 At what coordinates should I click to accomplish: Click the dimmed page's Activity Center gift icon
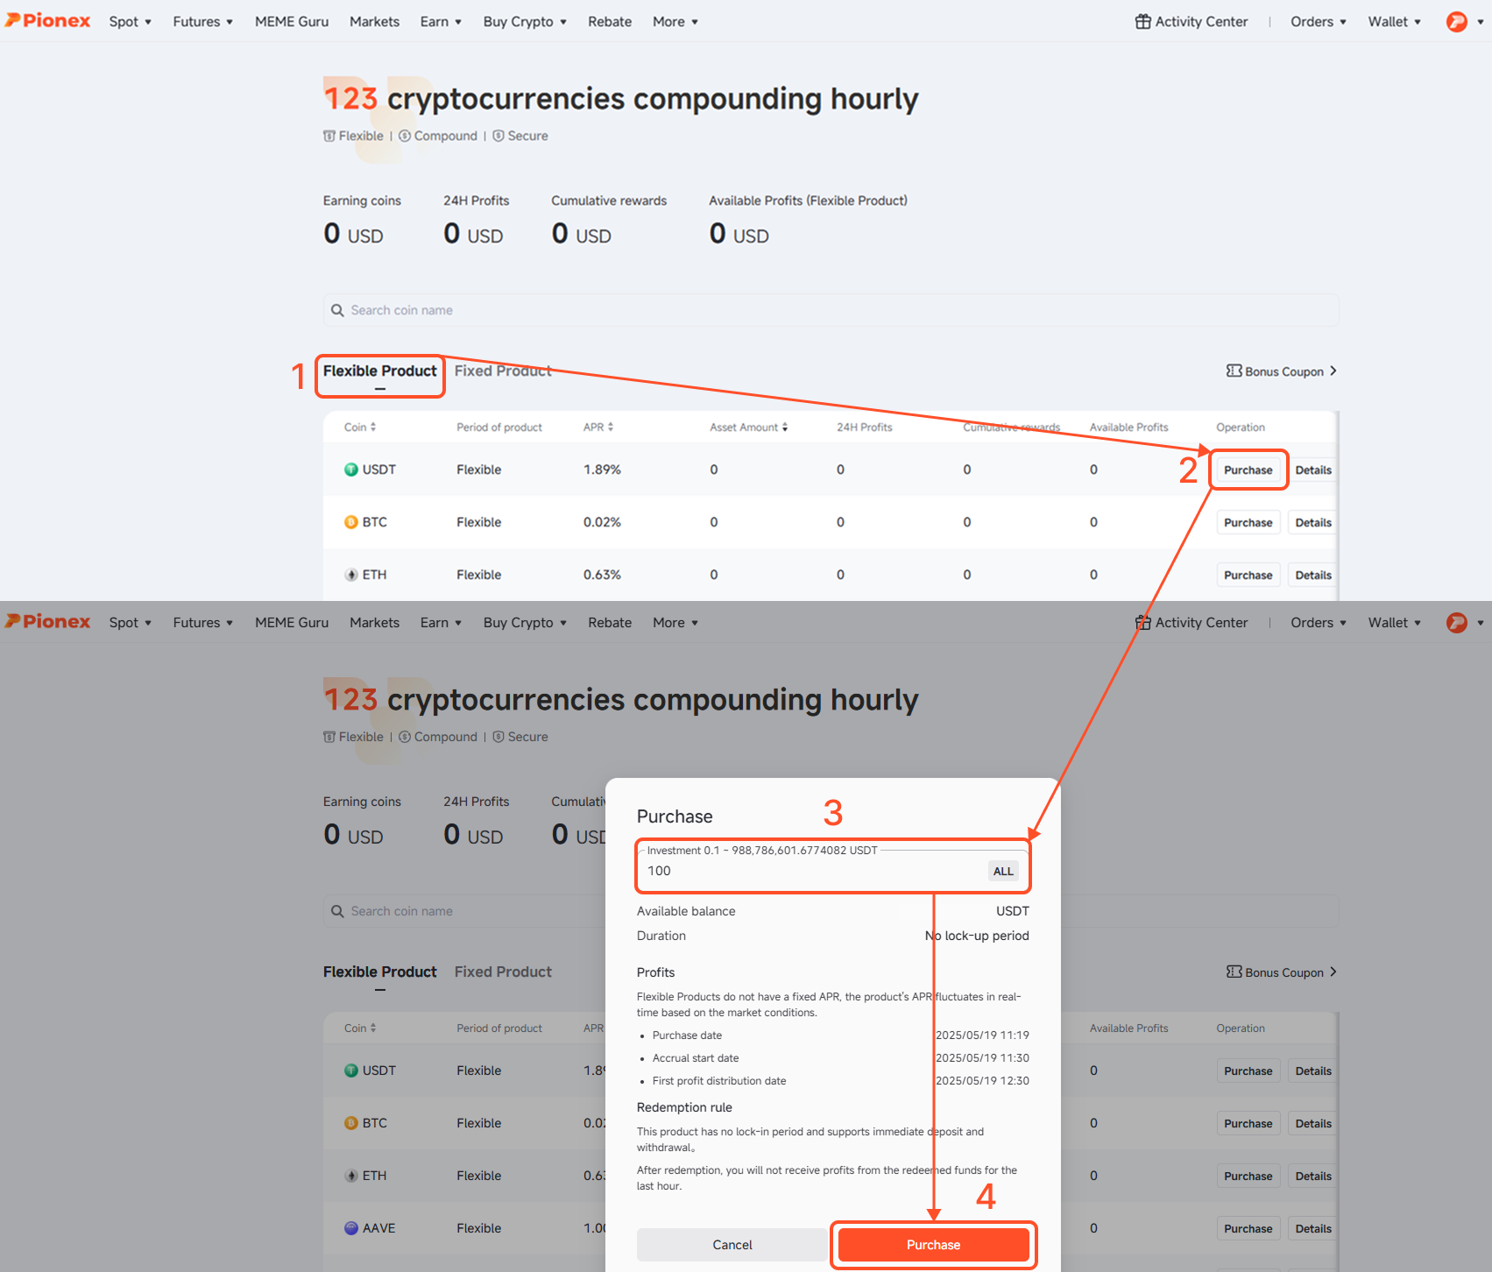coord(1142,623)
